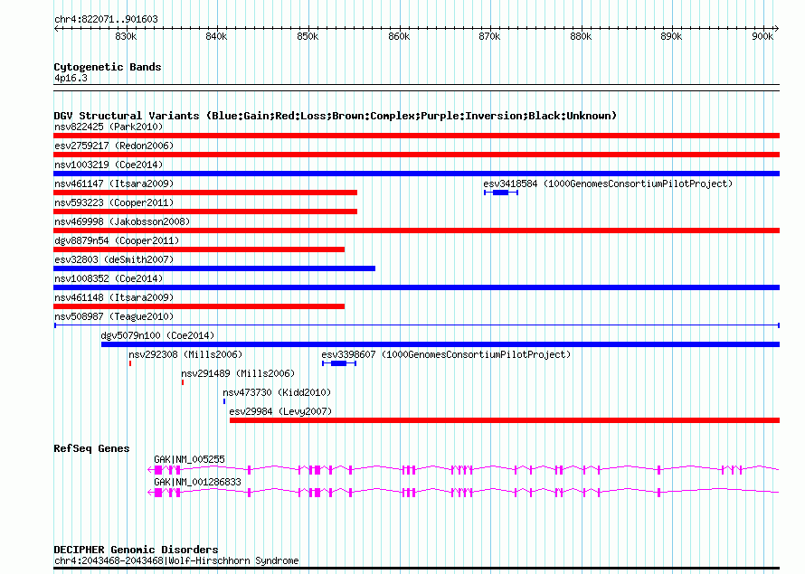The width and height of the screenshot is (805, 574).
Task: Click the nsv1003219 (Coe2014) blue gain bar
Action: click(x=416, y=174)
